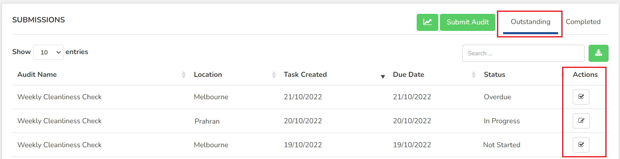Click the Prahran location cell

pos(207,121)
